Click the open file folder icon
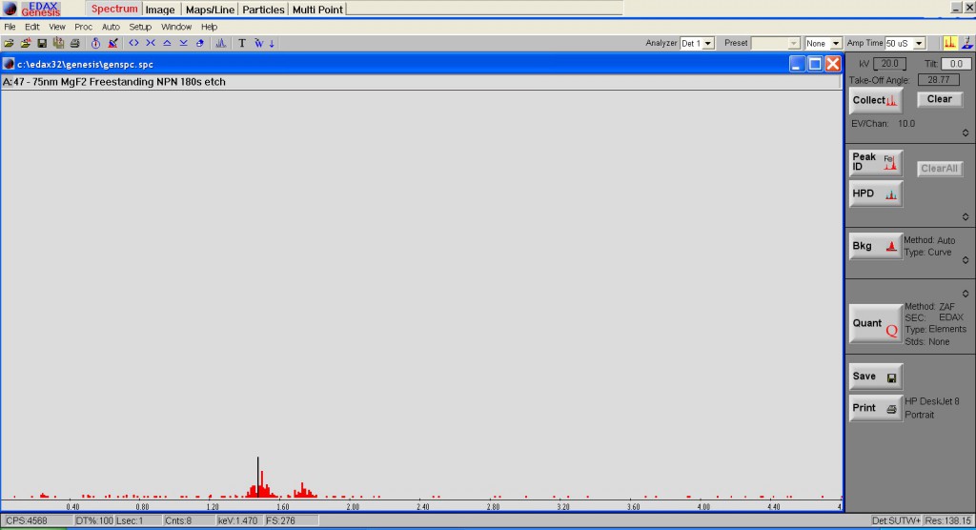 point(9,44)
